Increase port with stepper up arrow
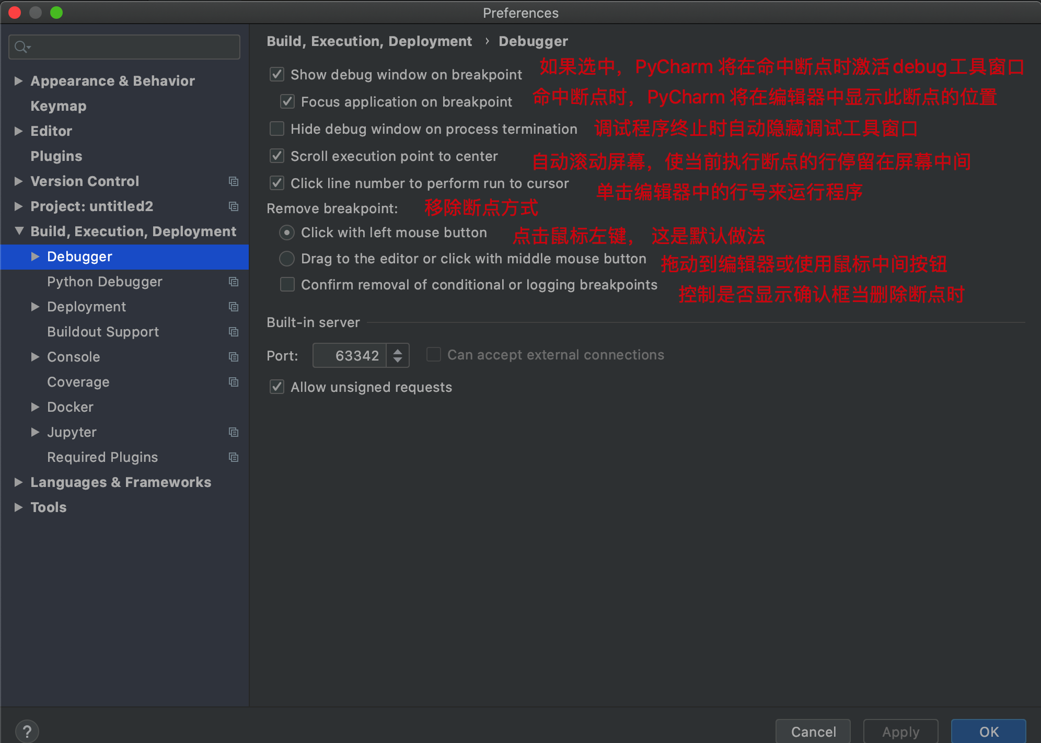This screenshot has height=743, width=1041. tap(398, 351)
